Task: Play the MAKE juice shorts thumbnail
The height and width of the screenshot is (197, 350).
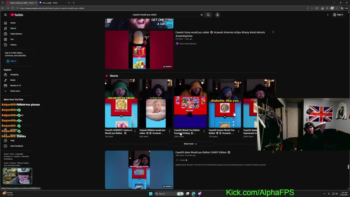Action: [139, 50]
